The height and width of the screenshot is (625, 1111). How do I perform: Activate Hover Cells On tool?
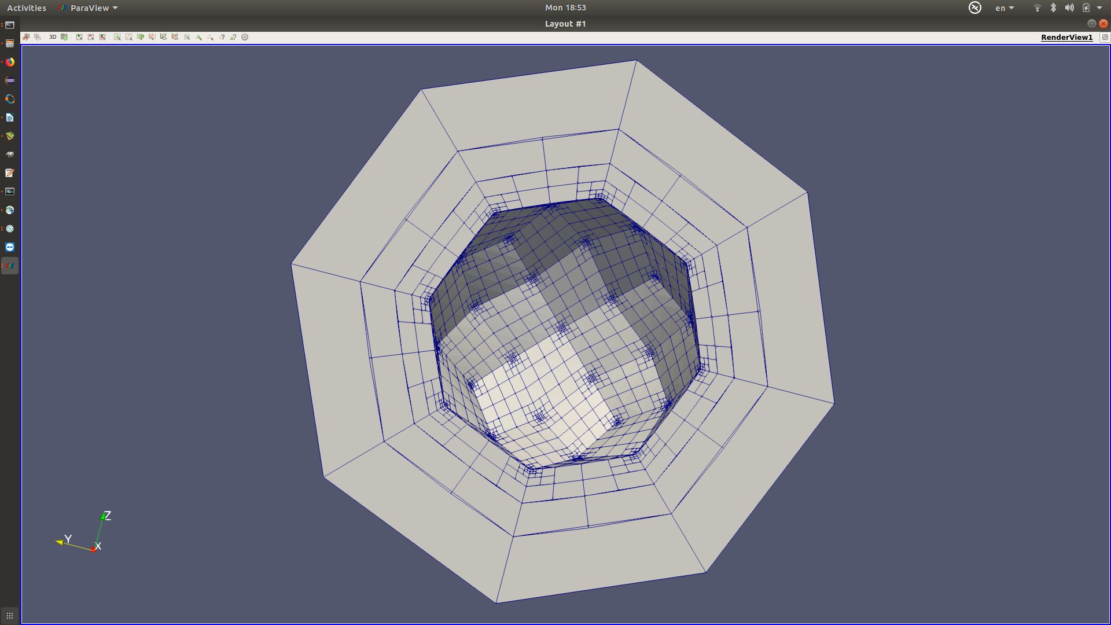pos(233,37)
